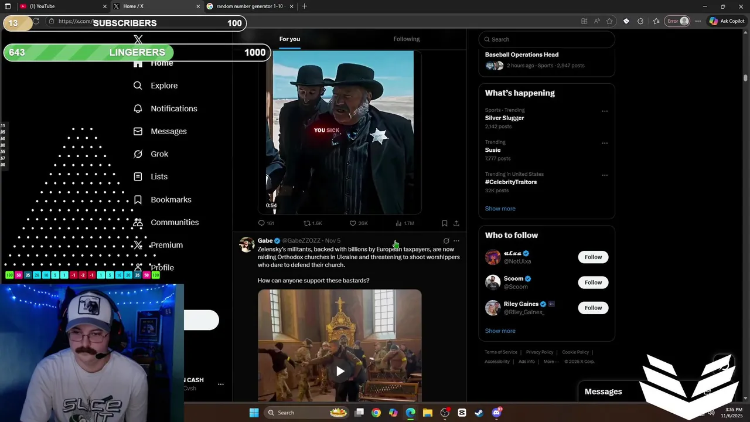This screenshot has height=422, width=750.
Task: Add this page to favorites star
Action: click(x=609, y=21)
